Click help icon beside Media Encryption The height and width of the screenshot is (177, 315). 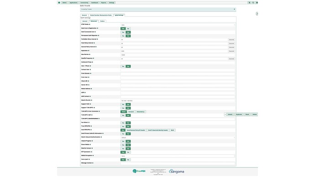(x=93, y=156)
